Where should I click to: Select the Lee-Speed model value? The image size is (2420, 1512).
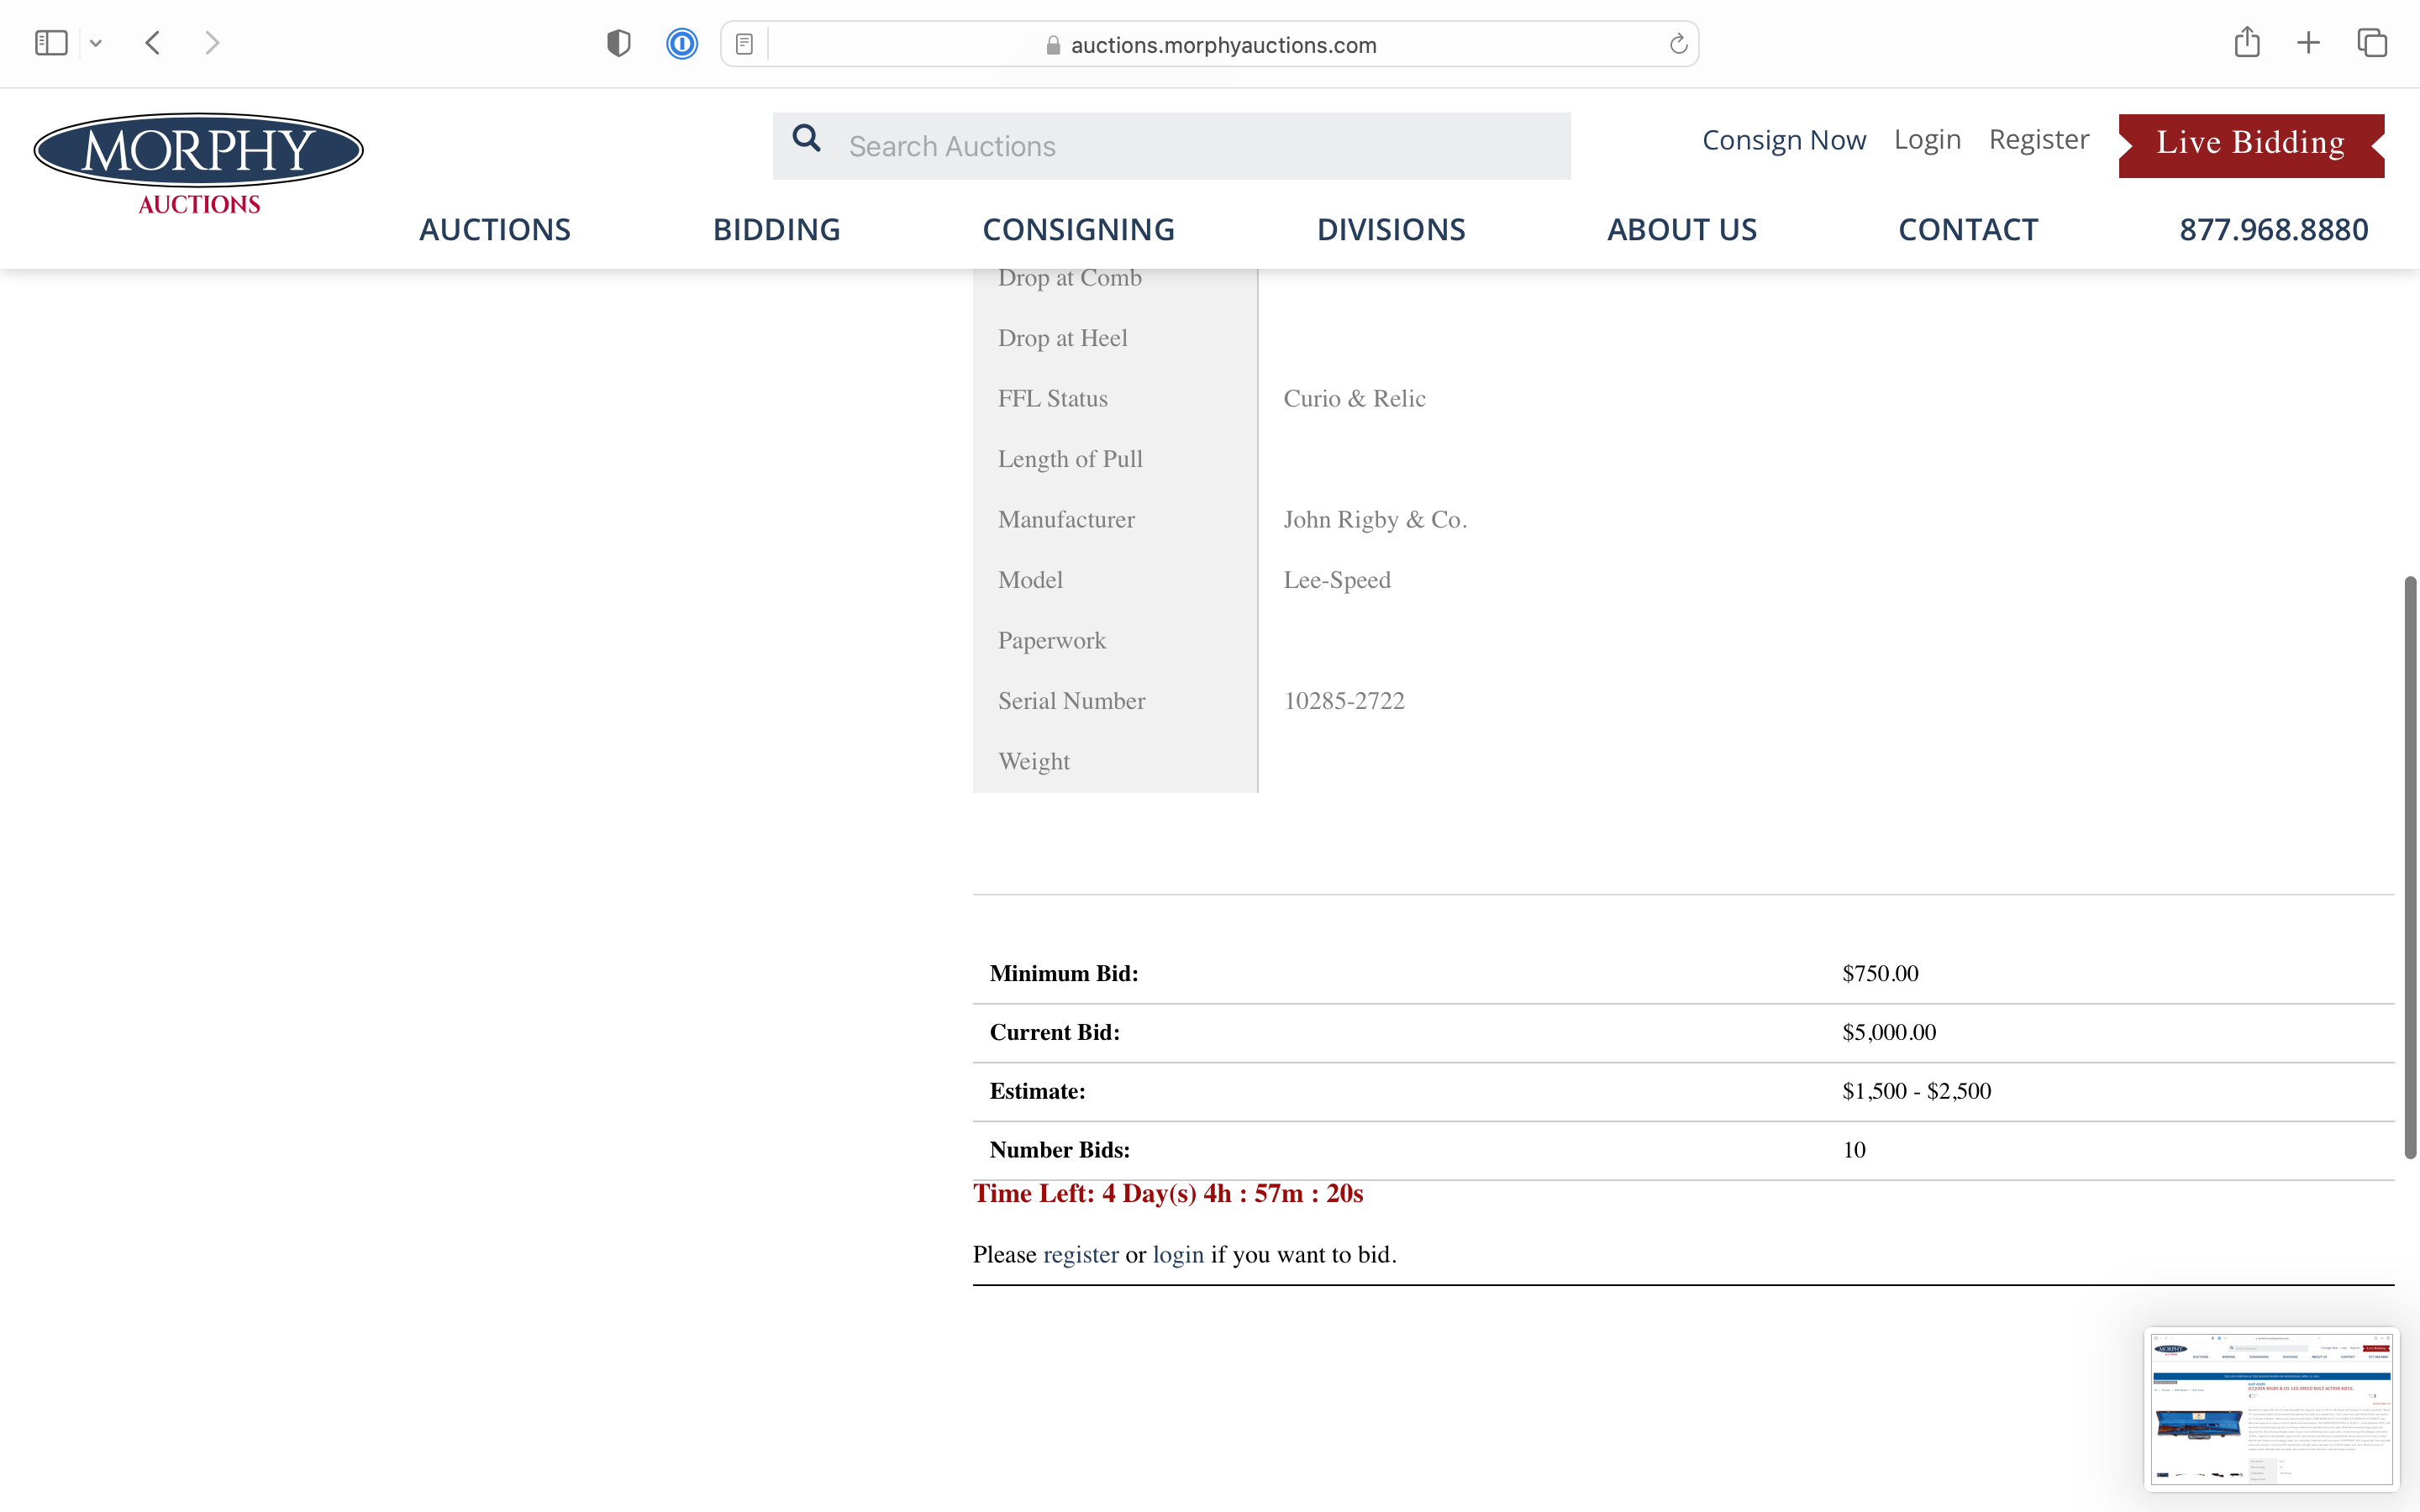point(1337,580)
